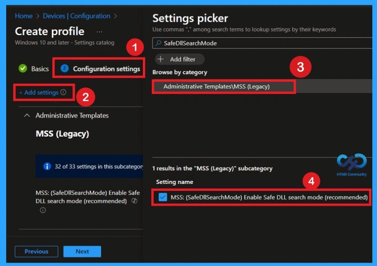Screen dimensions: 377x266
Task: Open the ellipsis menu beside Create profile
Action: click(99, 32)
